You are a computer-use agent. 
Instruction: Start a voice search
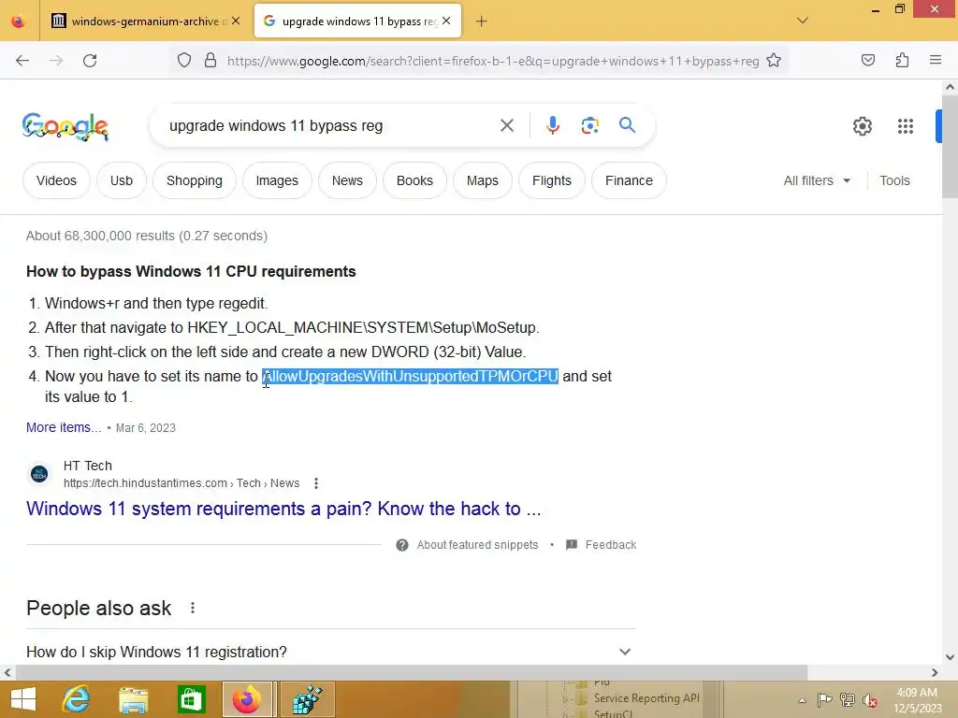pos(553,126)
